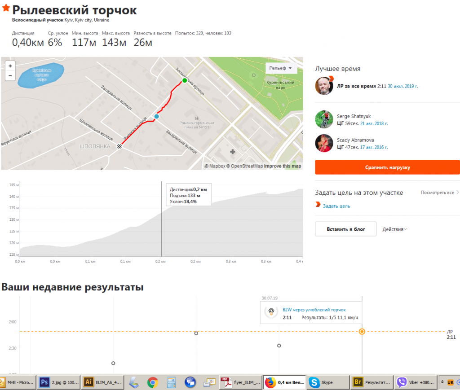Launch Chrome from the taskbar
The image size is (460, 390).
point(153,382)
